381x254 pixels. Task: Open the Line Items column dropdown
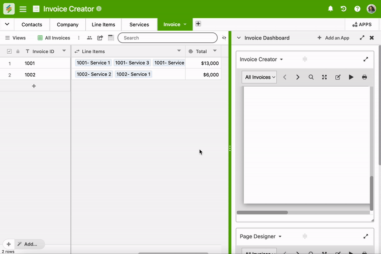coord(179,51)
